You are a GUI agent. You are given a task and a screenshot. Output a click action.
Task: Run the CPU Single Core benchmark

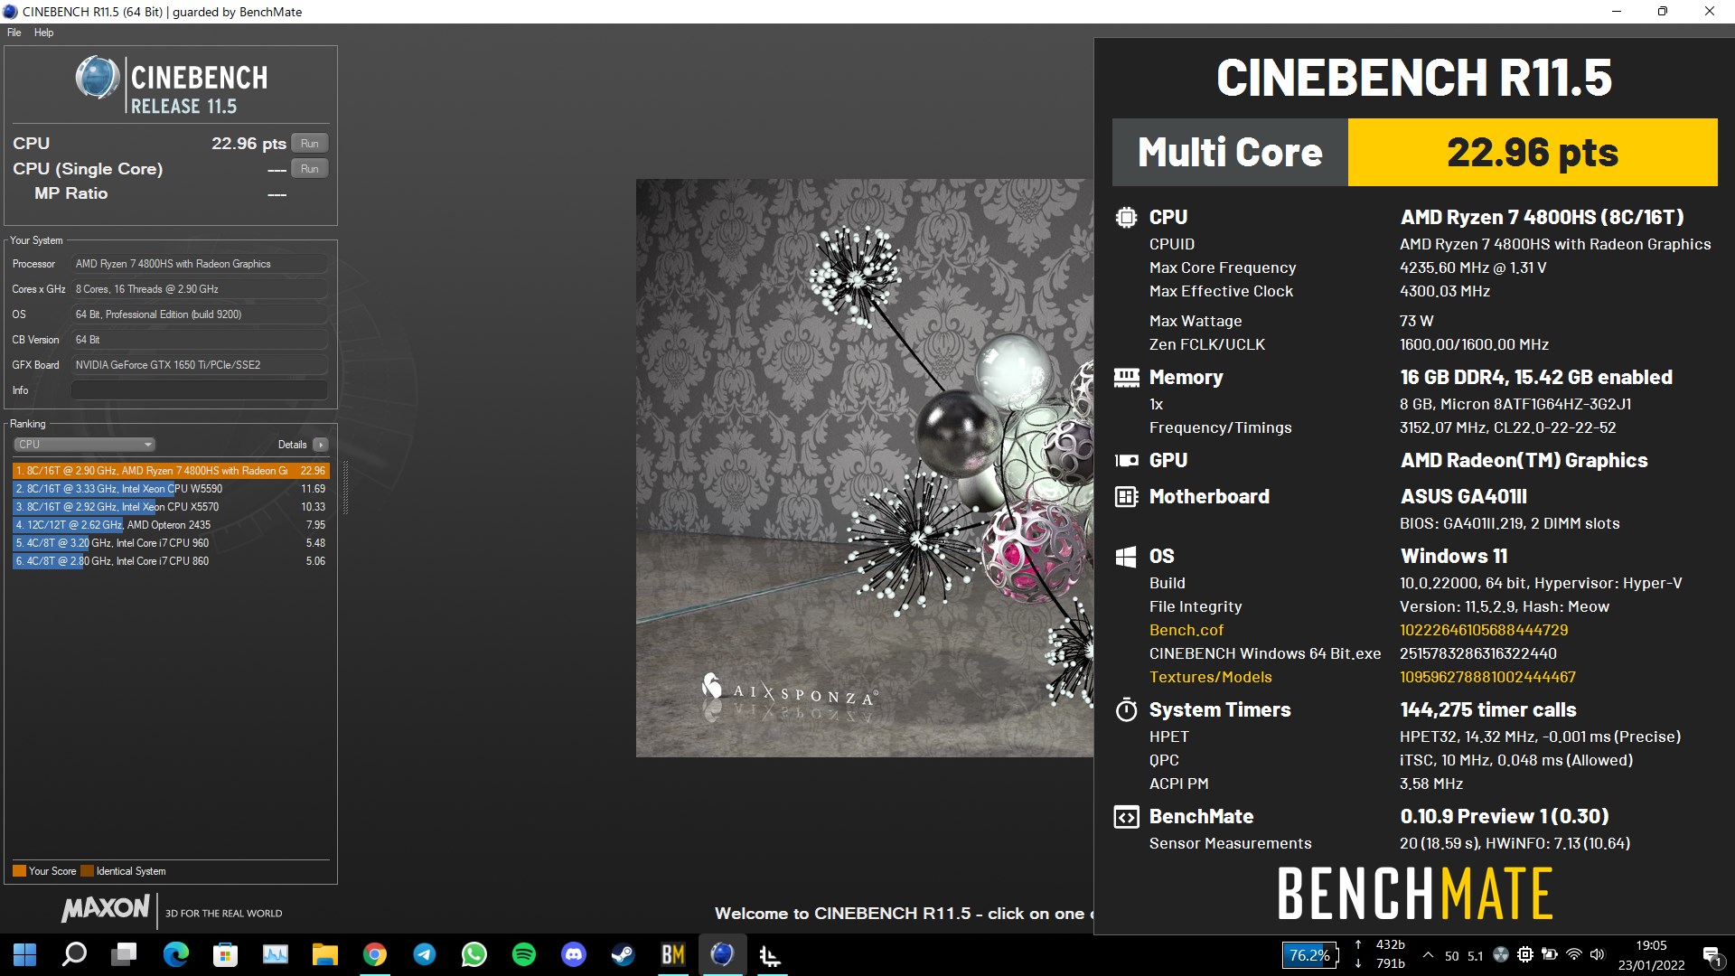point(310,169)
